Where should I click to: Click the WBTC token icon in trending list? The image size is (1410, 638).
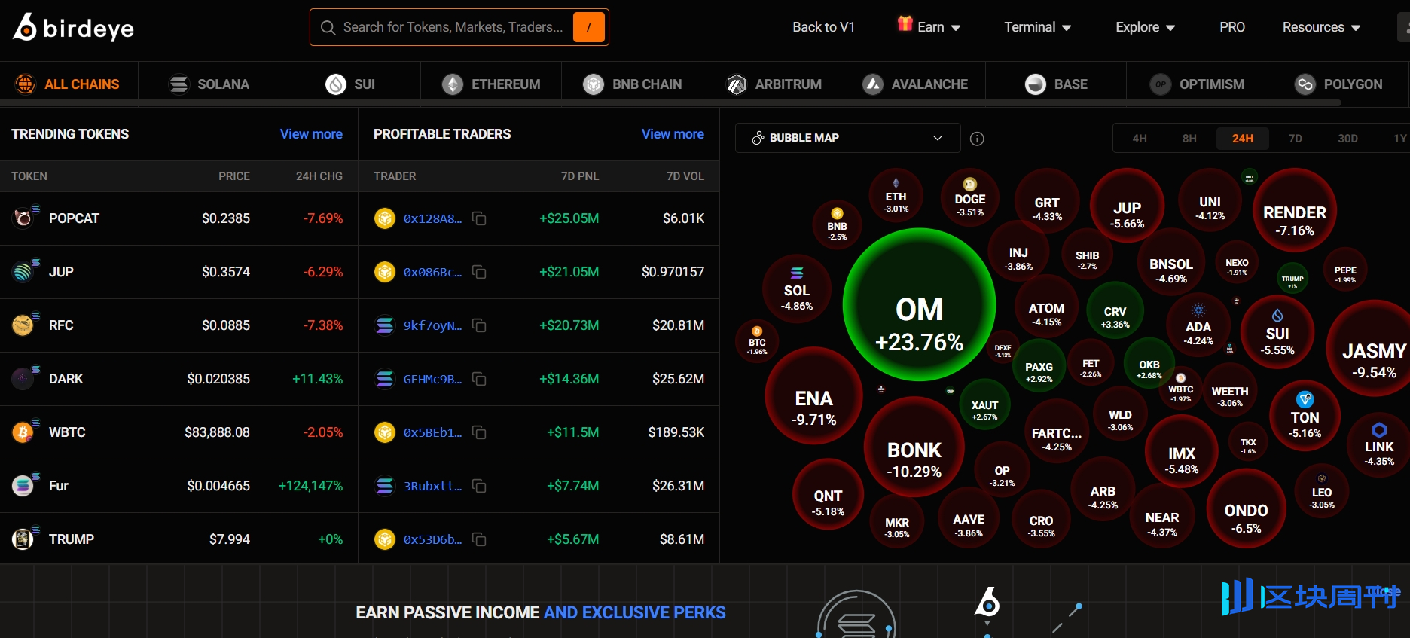click(x=23, y=432)
